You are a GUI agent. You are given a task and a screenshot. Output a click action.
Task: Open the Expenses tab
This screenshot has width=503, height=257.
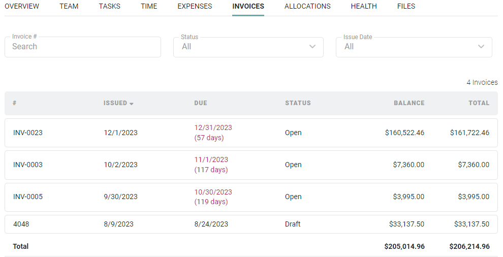pos(195,6)
